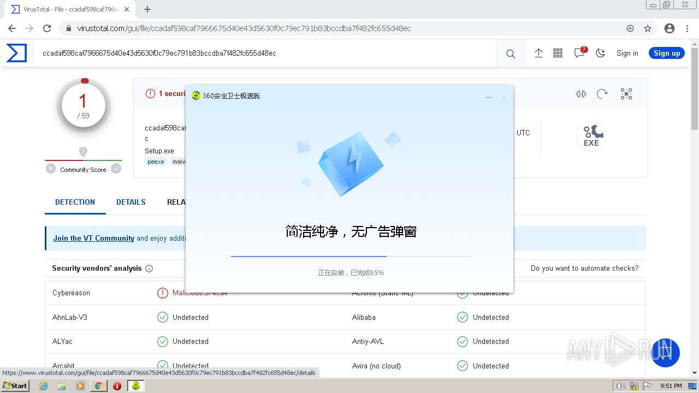Click the search magnifier icon
Viewport: 699px width, 393px height.
pyautogui.click(x=511, y=53)
